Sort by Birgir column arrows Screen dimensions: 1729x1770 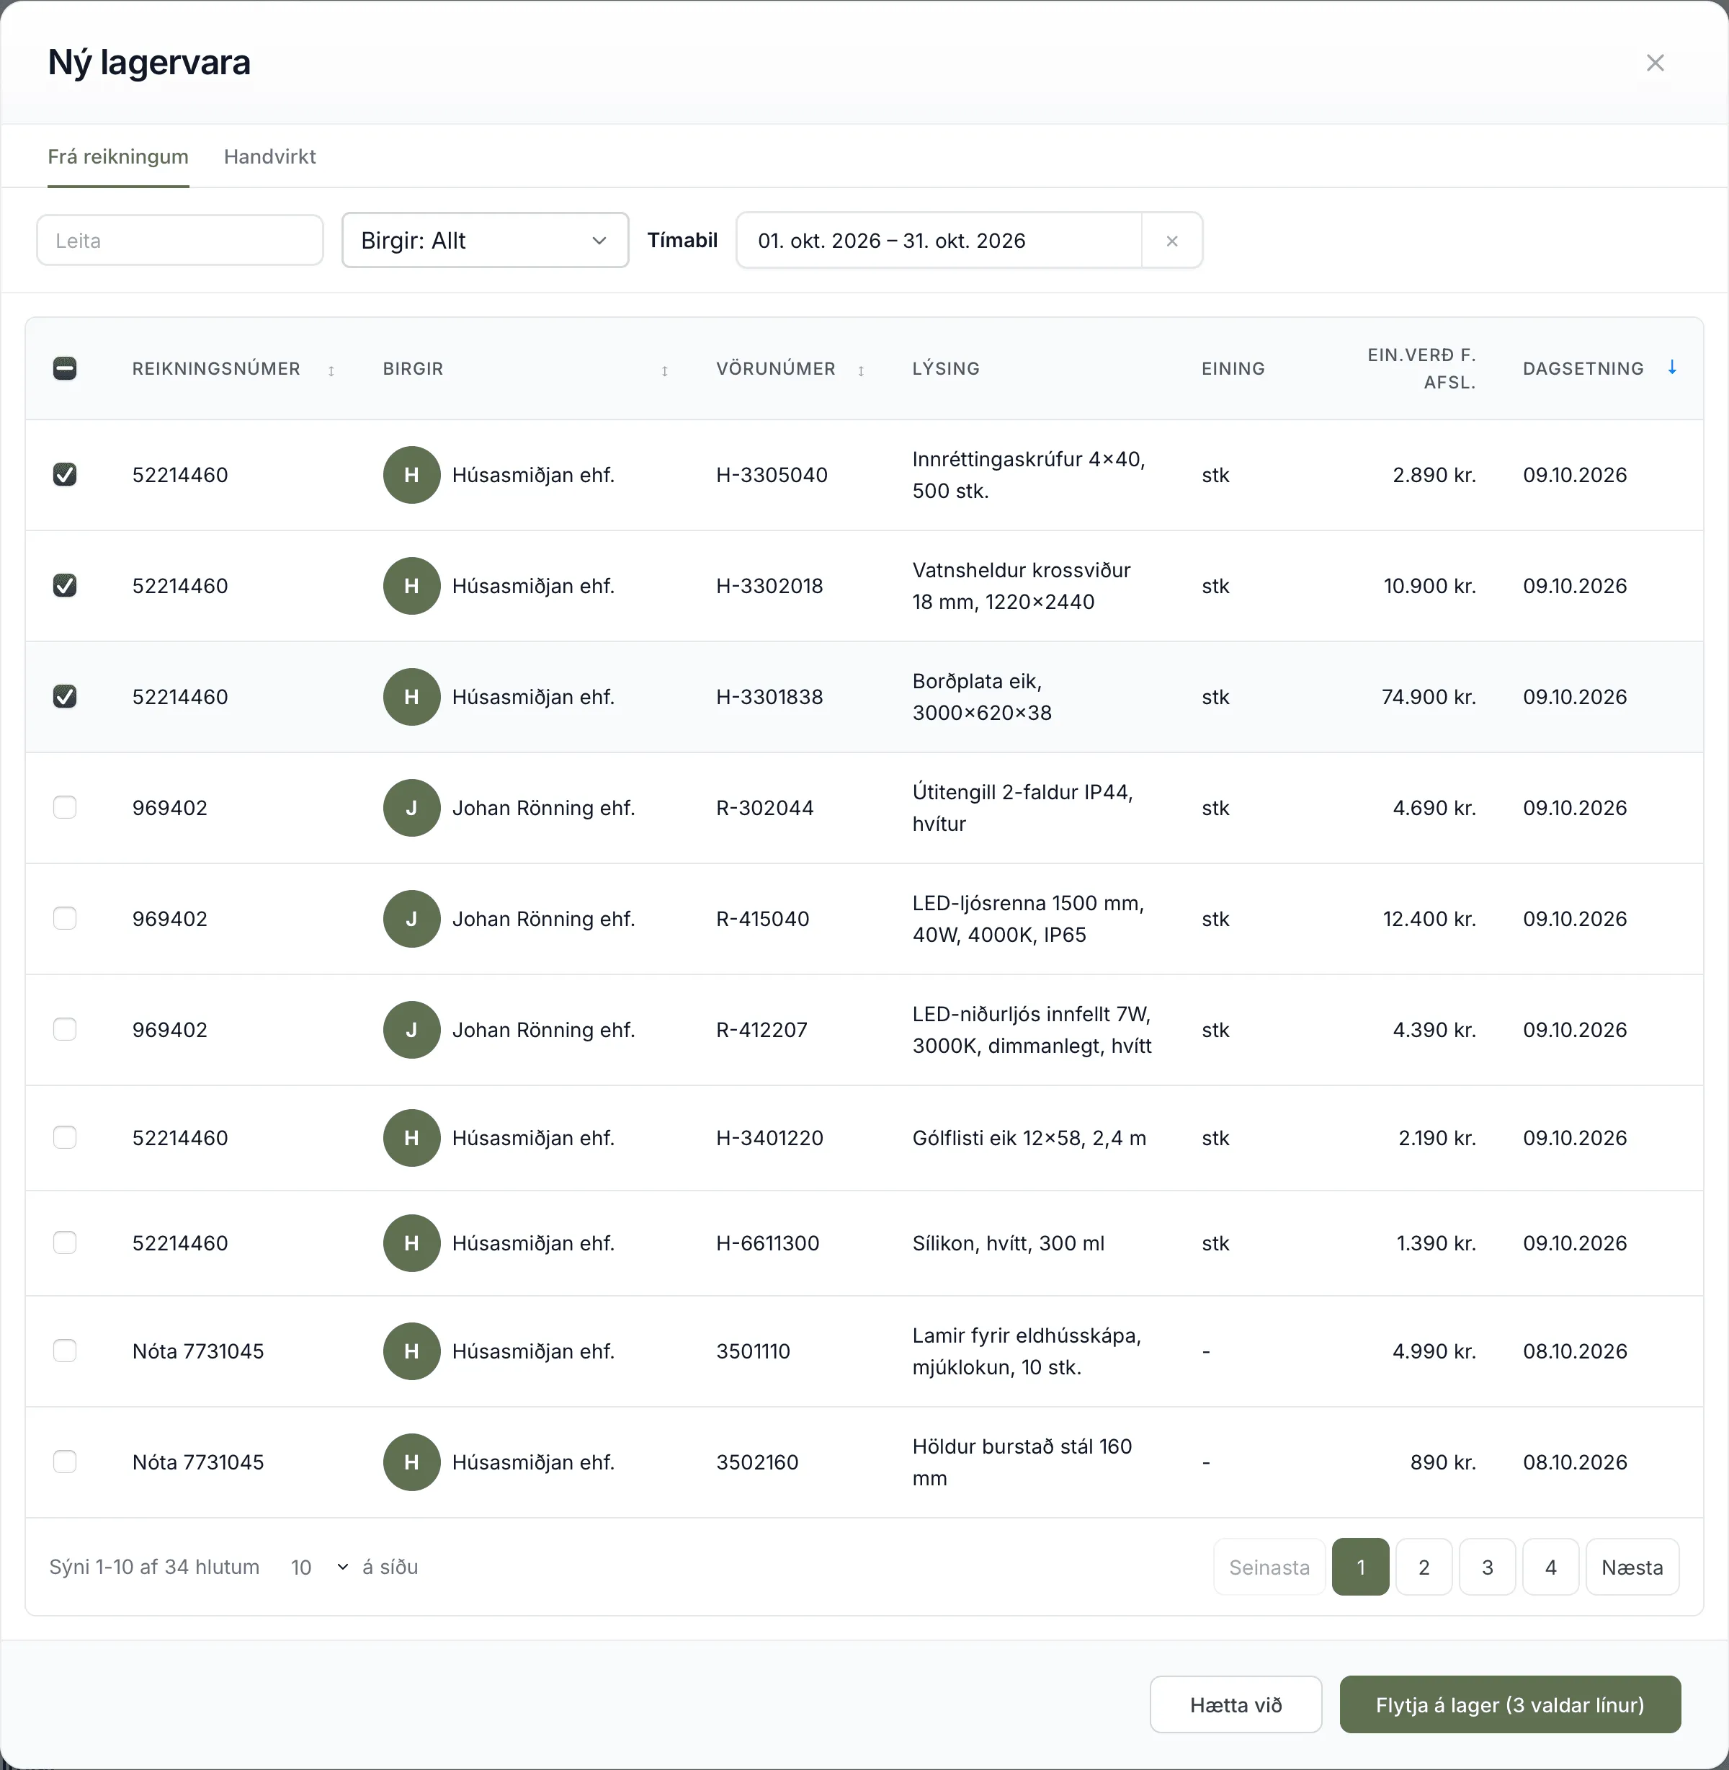point(665,370)
